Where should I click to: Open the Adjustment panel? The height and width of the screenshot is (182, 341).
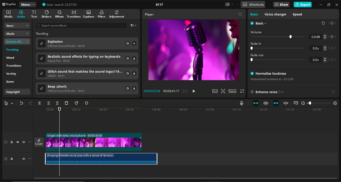click(116, 14)
